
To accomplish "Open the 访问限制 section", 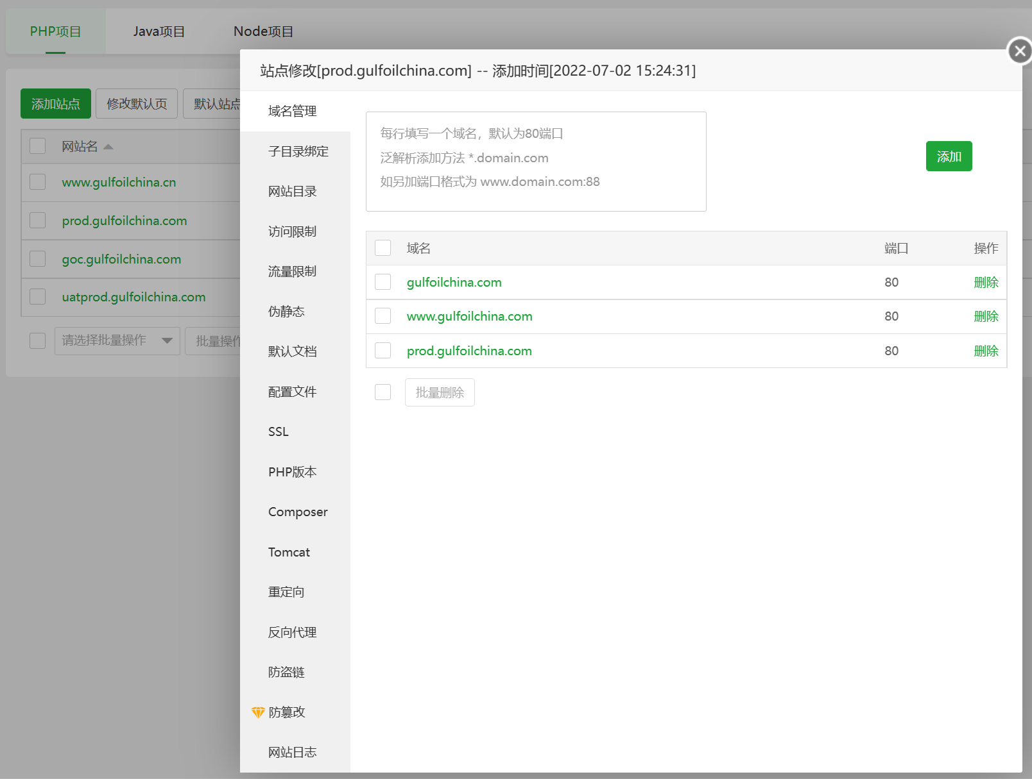I will [295, 231].
